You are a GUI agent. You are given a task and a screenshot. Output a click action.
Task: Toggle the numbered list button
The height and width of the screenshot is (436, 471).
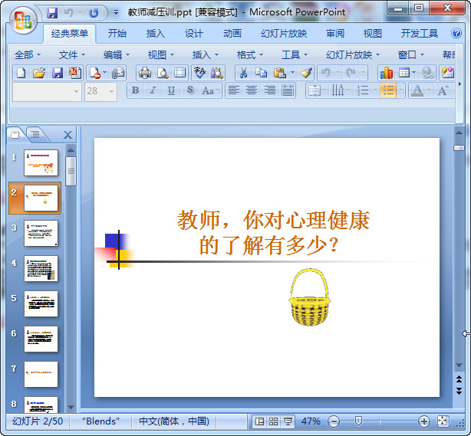tap(363, 90)
